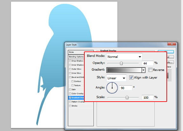
Task: Enable the Texture checkbox
Action: click(x=72, y=85)
